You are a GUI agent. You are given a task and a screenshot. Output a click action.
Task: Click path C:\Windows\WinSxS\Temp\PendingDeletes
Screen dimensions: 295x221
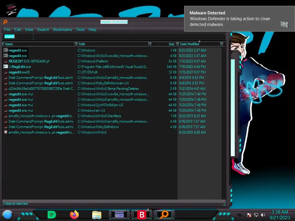[x=108, y=89]
